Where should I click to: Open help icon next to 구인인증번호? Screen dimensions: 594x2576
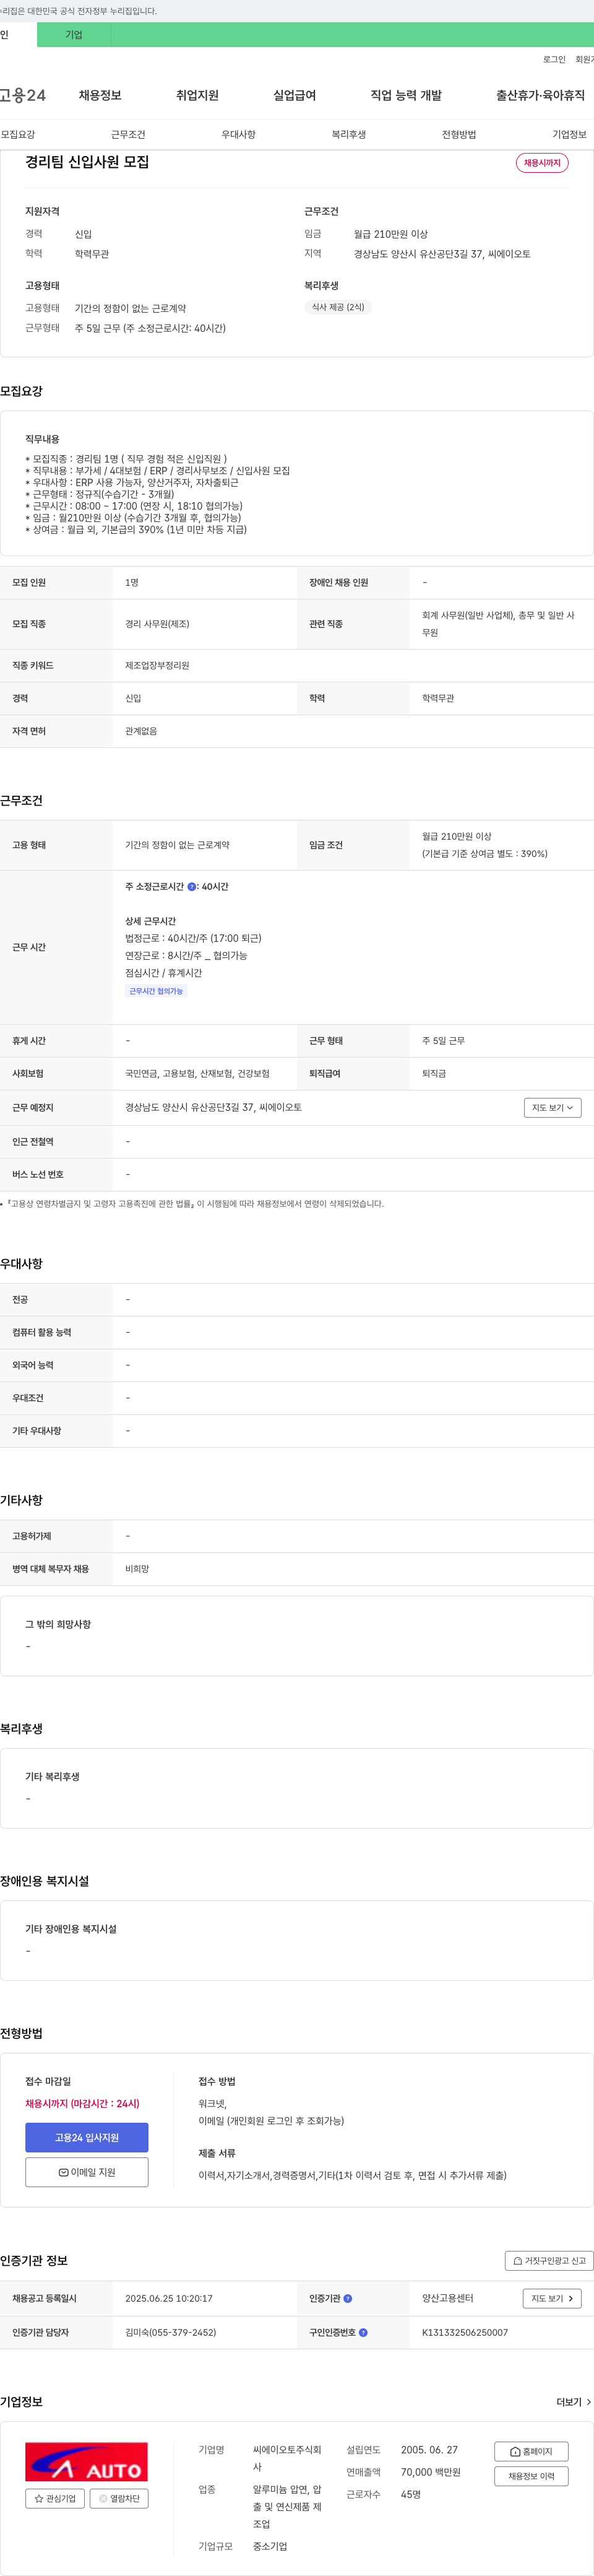[x=363, y=2333]
